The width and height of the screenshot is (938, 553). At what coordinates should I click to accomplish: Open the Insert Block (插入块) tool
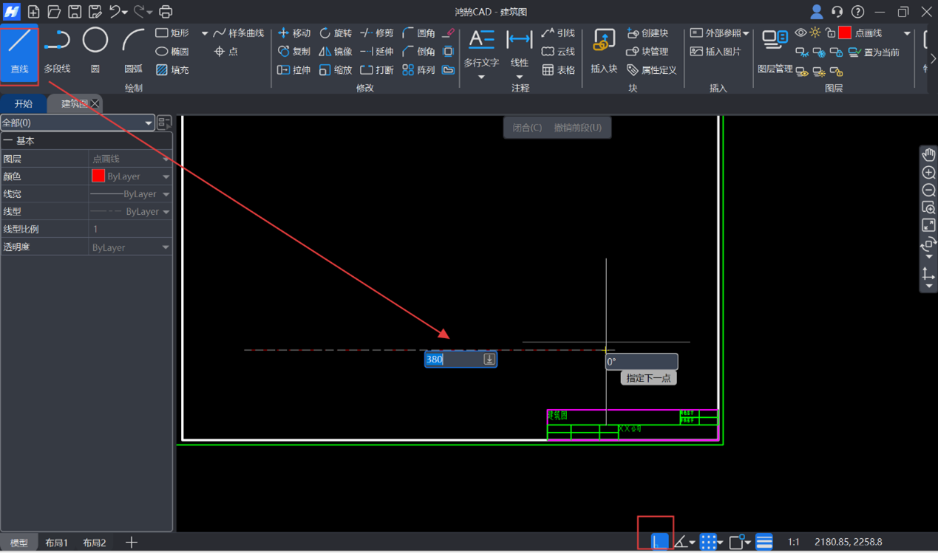point(604,50)
